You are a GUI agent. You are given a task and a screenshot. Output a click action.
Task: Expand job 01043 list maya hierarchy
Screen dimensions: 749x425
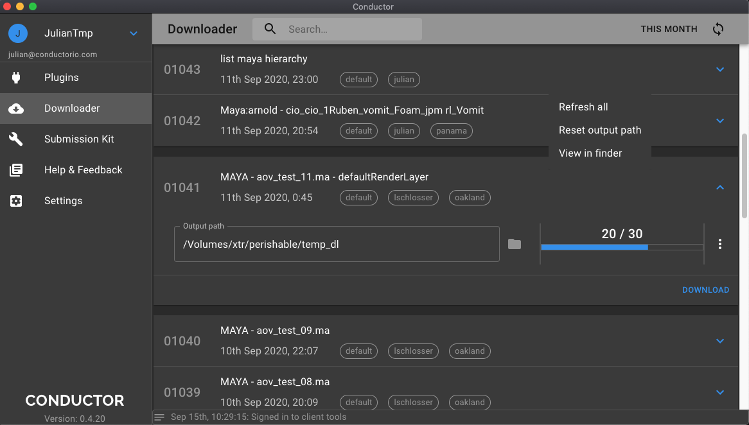coord(720,69)
